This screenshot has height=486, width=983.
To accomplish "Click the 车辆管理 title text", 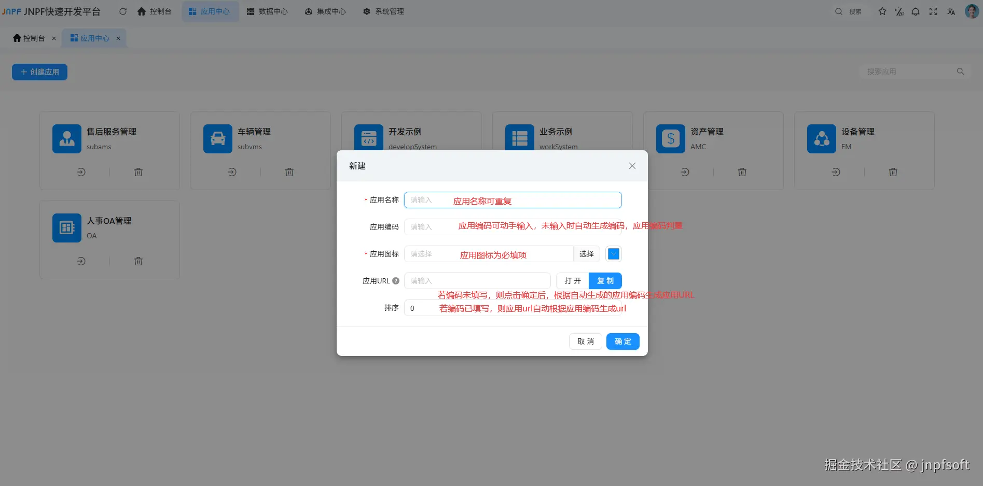I will click(254, 132).
